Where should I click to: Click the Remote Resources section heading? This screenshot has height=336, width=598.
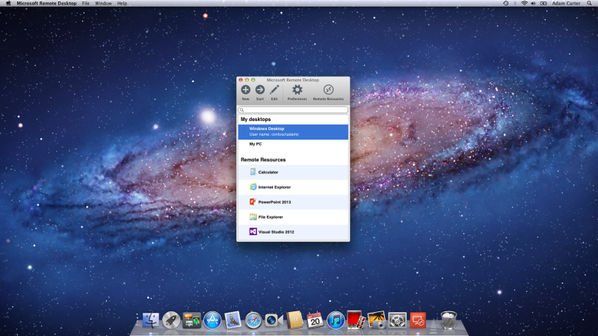click(263, 160)
